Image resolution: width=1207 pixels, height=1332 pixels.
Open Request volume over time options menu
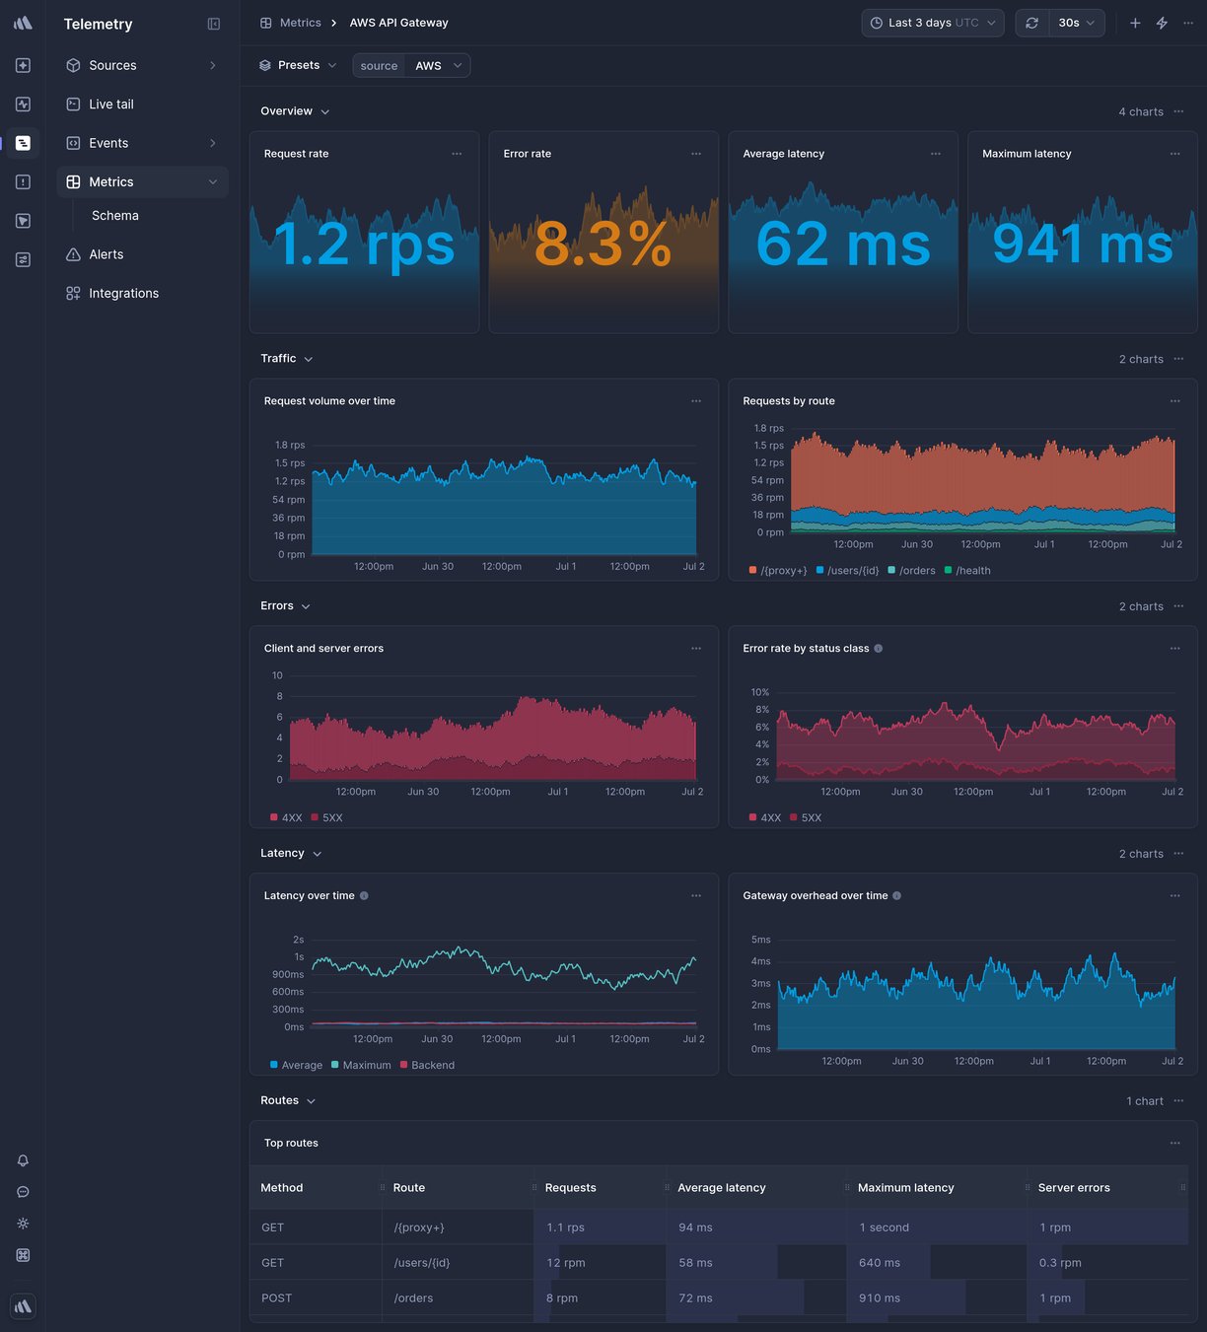point(696,401)
